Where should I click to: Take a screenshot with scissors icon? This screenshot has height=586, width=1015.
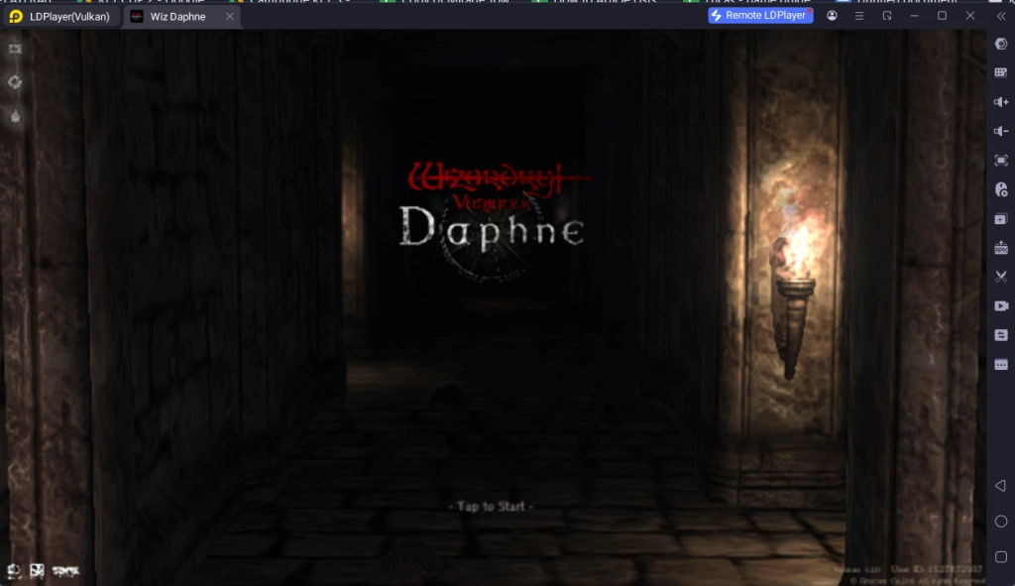[x=1001, y=277]
